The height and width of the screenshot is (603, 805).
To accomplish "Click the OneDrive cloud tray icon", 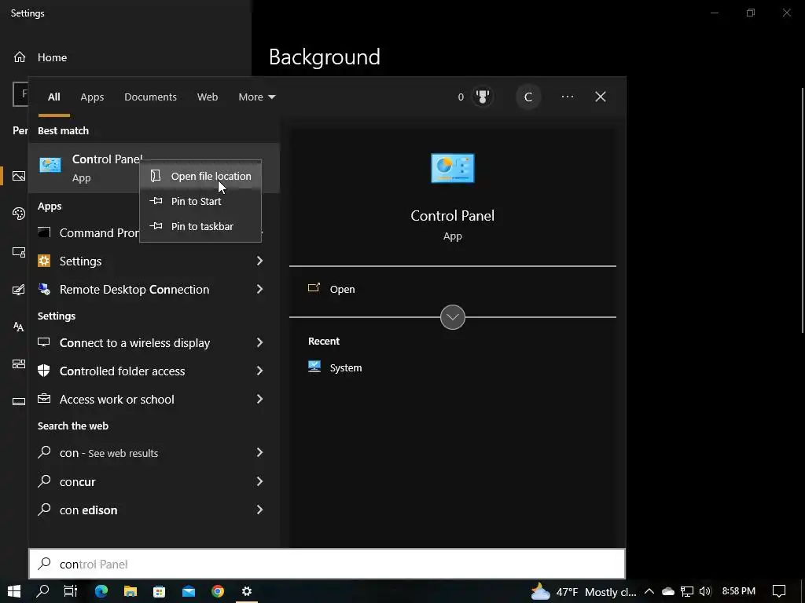I will coord(667,592).
